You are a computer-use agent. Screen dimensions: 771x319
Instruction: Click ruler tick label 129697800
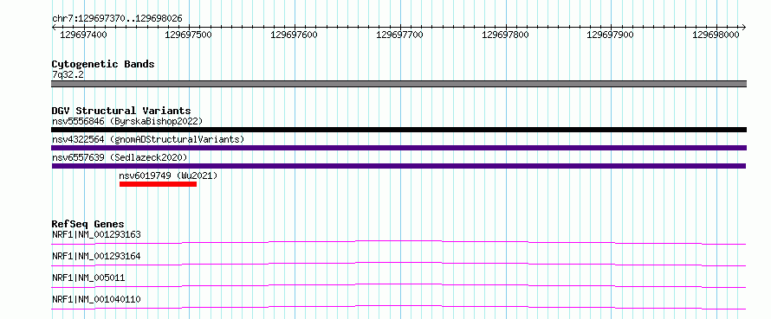pyautogui.click(x=505, y=35)
